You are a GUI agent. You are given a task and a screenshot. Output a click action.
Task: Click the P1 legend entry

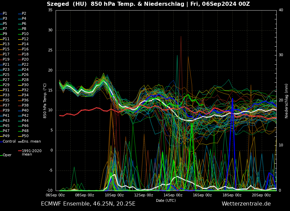[x=5, y=14]
